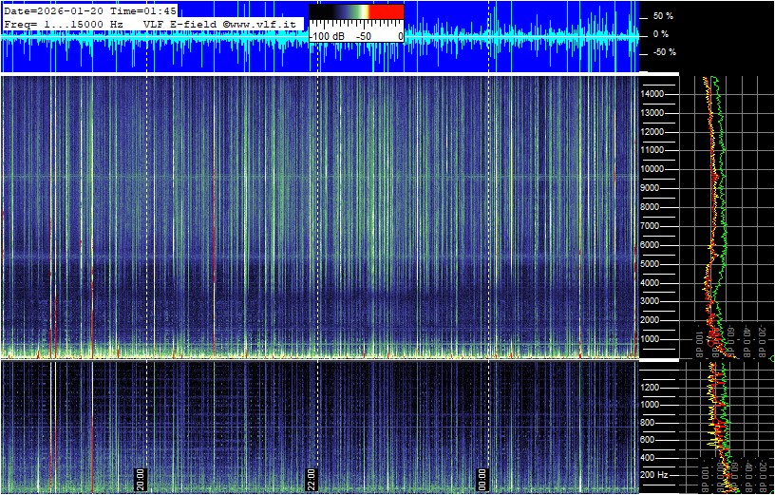This screenshot has height=495, width=775.
Task: Click the -50 % amplitude scale label
Action: coord(662,52)
